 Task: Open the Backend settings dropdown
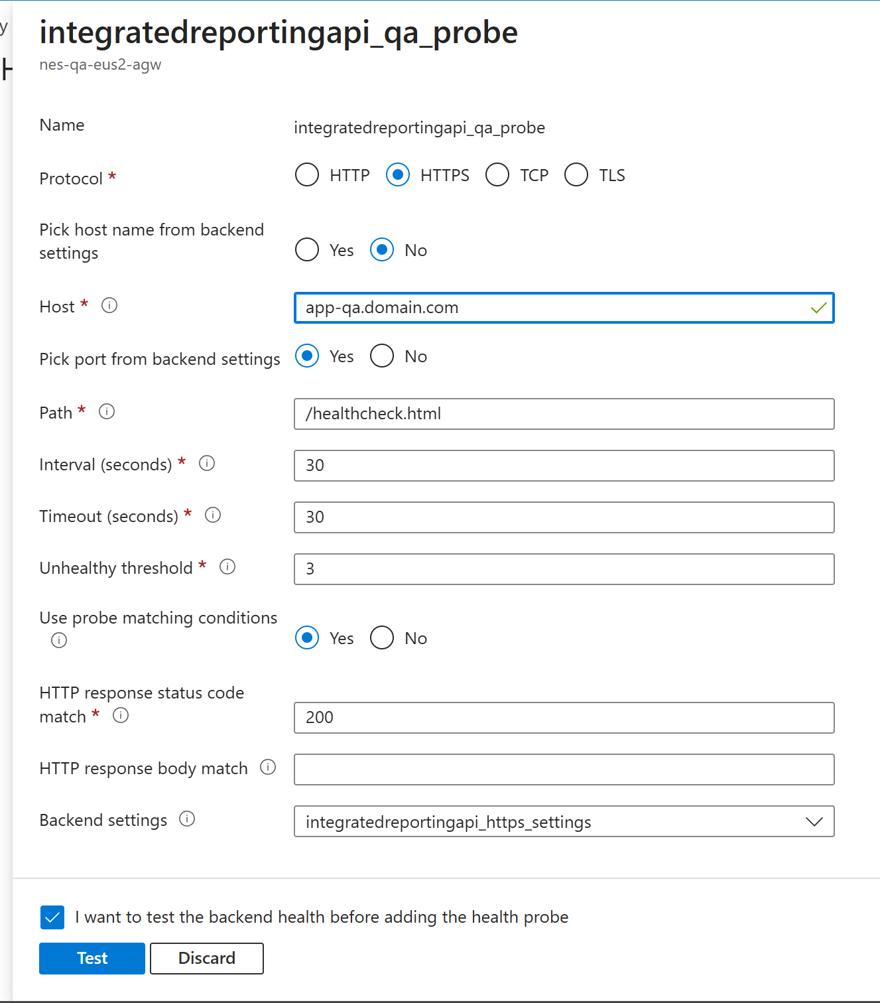814,821
